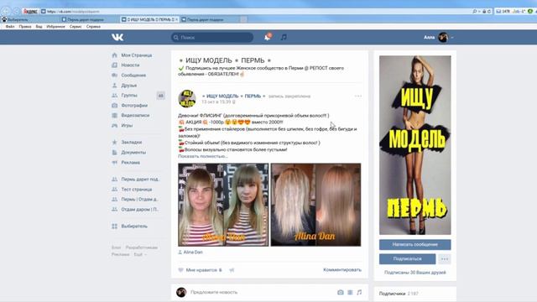Screen dimensions: 537x302
Task: Open Игры in sidebar
Action: (127, 125)
